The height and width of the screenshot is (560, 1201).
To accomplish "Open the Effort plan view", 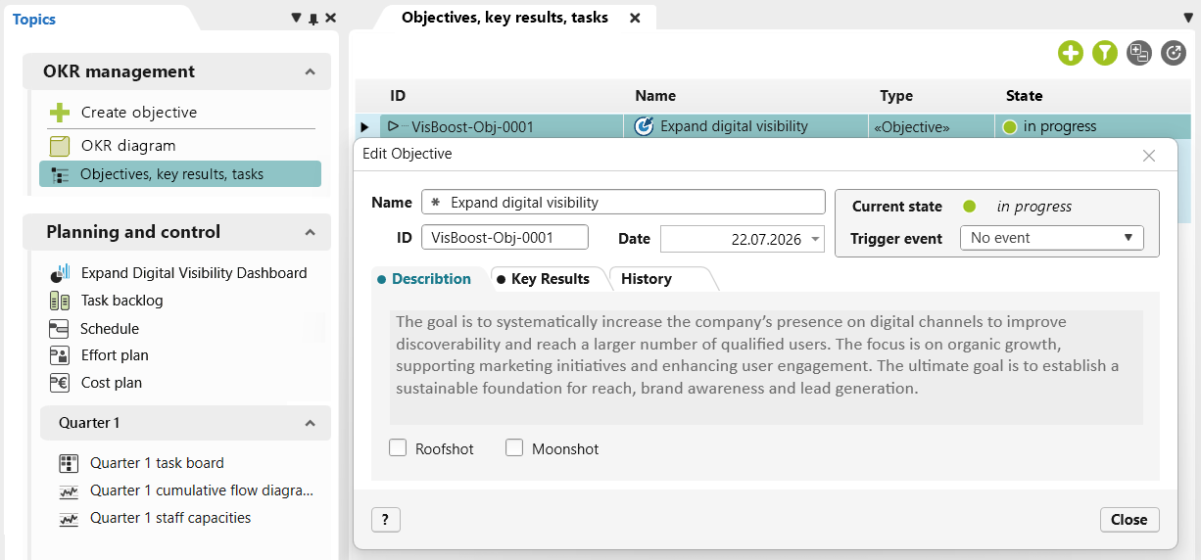I will pyautogui.click(x=115, y=355).
